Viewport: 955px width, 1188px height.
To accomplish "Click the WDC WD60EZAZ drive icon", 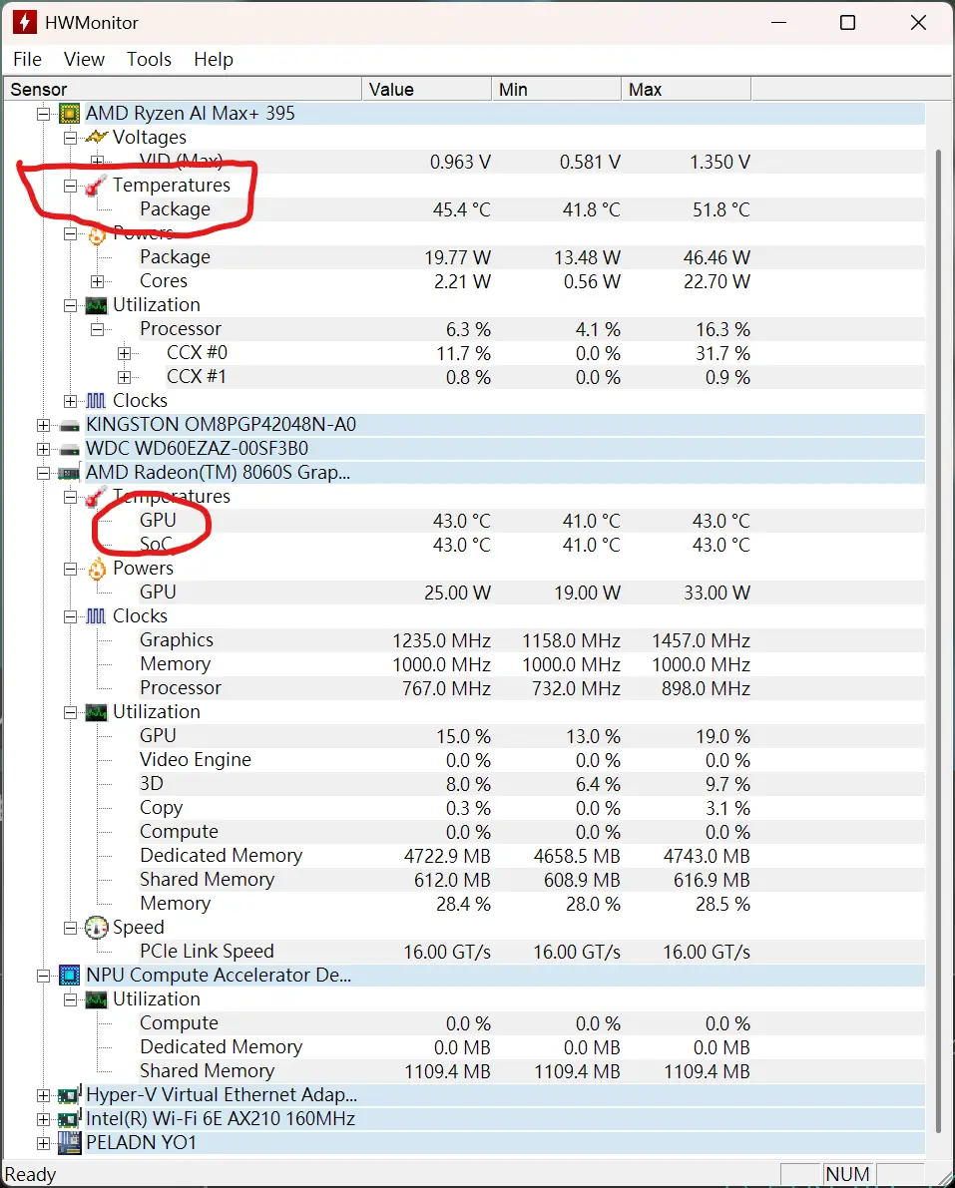I will [x=69, y=449].
